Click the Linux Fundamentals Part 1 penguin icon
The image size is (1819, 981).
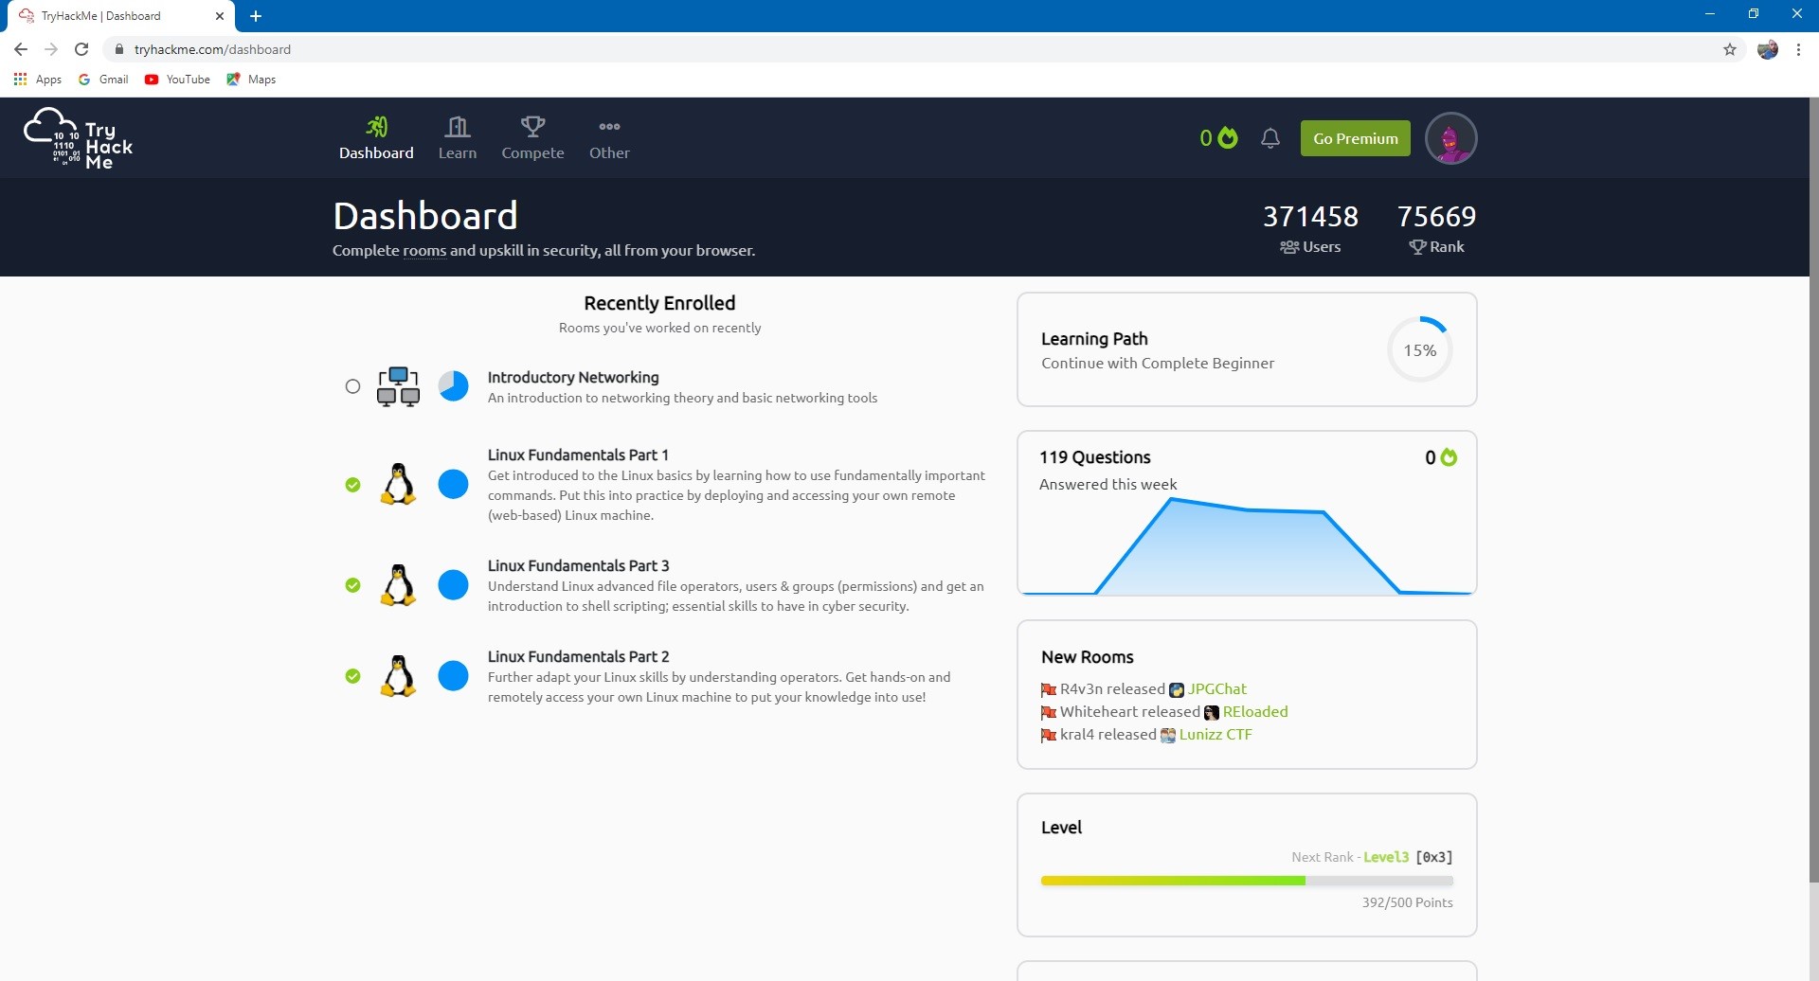coord(398,485)
